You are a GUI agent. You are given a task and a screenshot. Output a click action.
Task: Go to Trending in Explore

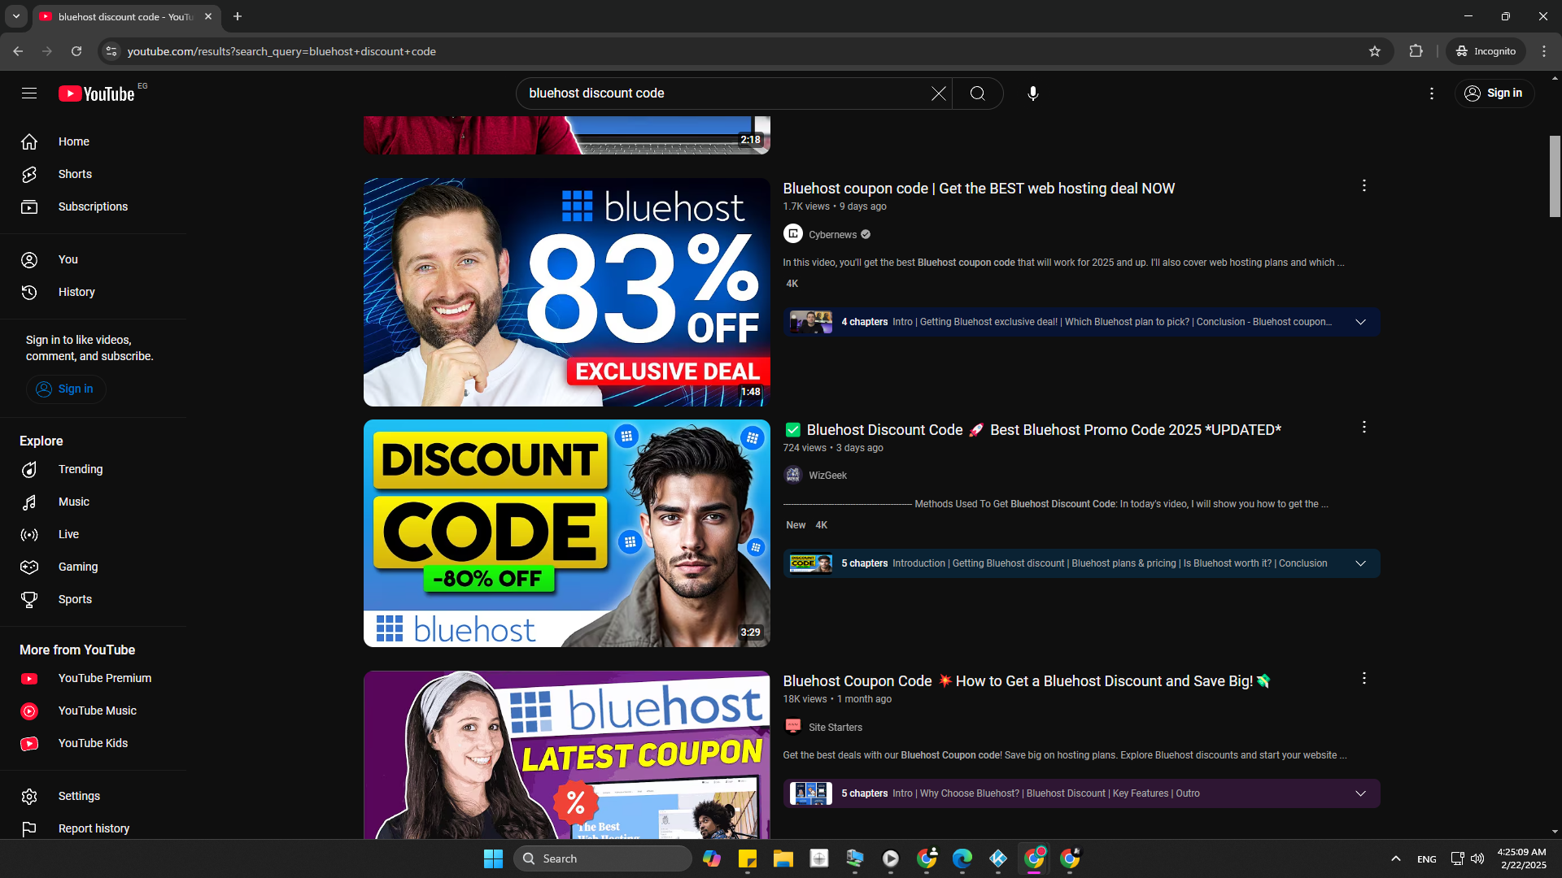(80, 469)
